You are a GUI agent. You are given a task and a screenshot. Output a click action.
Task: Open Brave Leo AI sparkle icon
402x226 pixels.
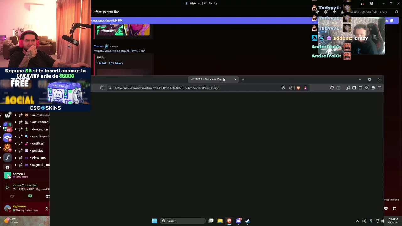click(x=367, y=88)
